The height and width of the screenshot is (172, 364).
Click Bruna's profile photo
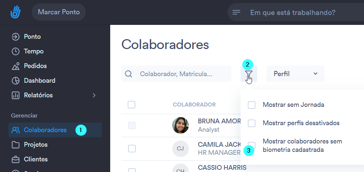point(180,125)
